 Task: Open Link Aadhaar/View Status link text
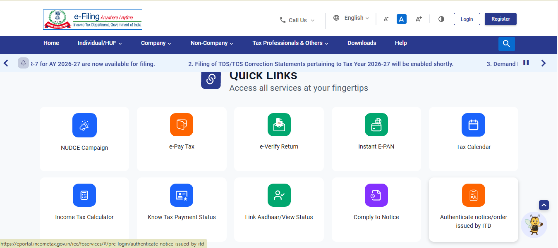point(279,217)
